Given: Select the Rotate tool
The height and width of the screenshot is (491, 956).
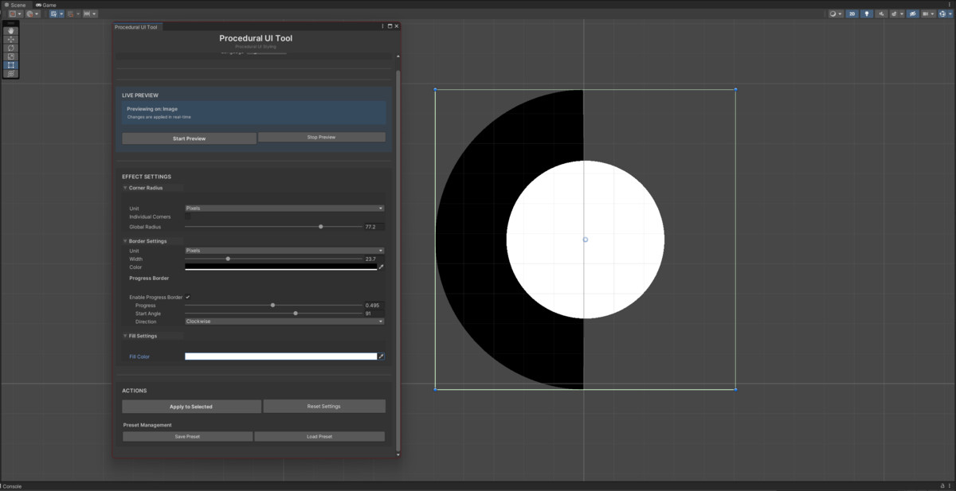Looking at the screenshot, I should coord(10,49).
